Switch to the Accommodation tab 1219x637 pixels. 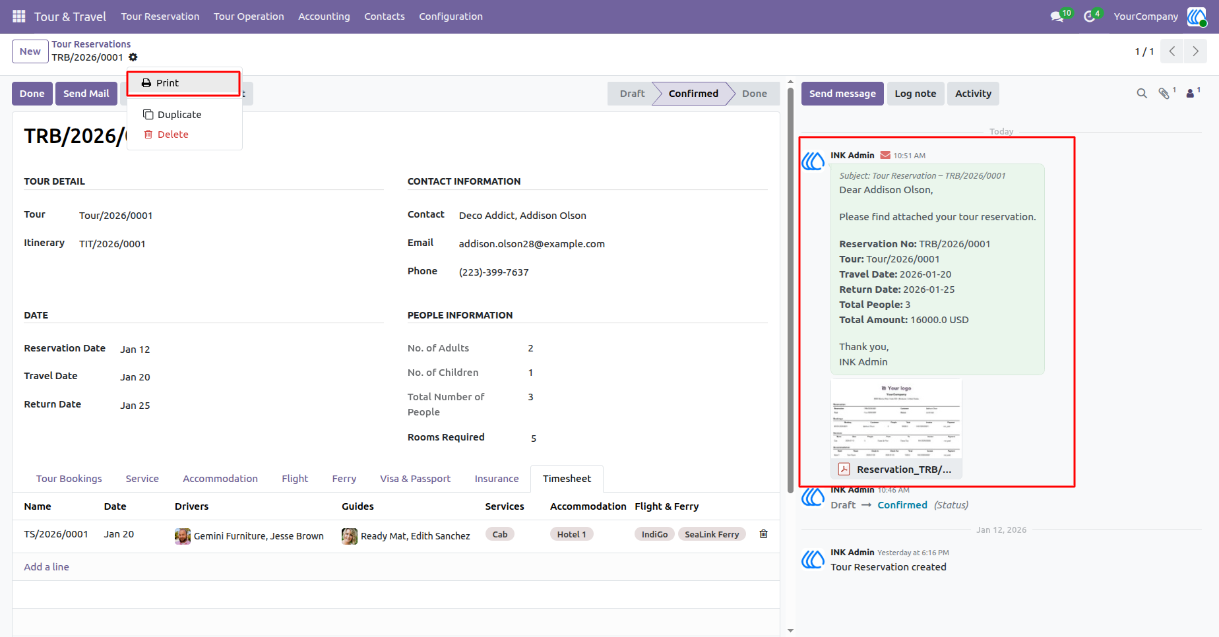[220, 479]
